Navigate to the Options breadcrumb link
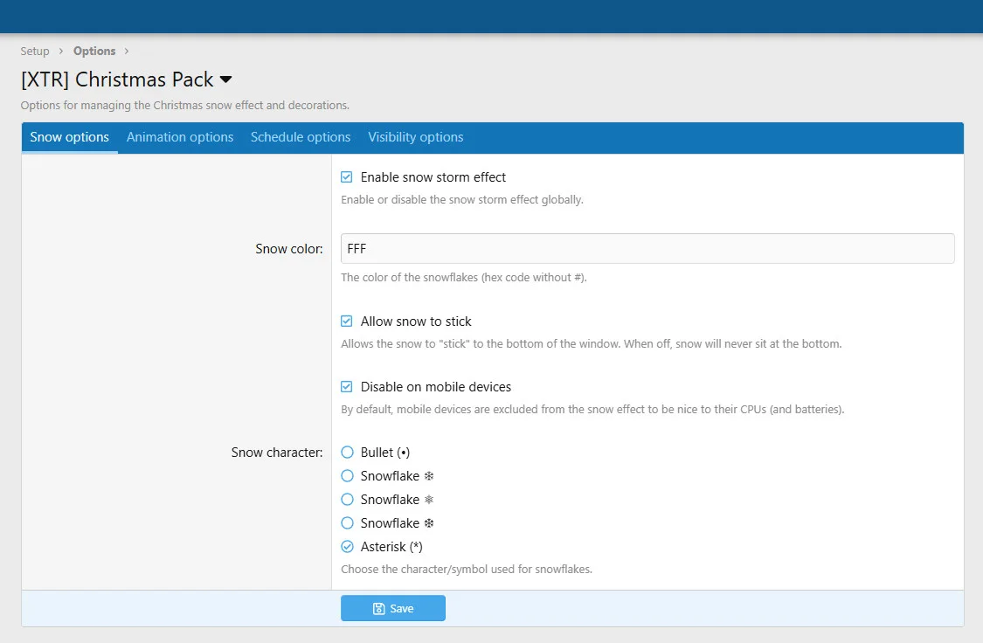 click(94, 52)
